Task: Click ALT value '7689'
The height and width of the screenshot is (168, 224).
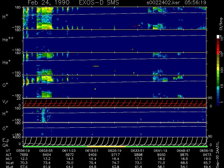Action: [x=24, y=155]
